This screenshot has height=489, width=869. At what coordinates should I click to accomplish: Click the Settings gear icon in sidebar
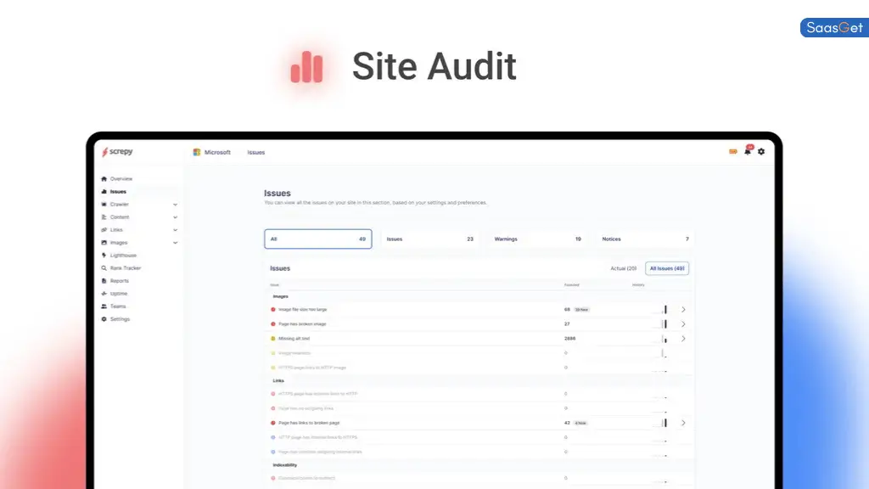(104, 319)
